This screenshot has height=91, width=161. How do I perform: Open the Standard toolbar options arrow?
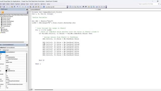point(67,7)
